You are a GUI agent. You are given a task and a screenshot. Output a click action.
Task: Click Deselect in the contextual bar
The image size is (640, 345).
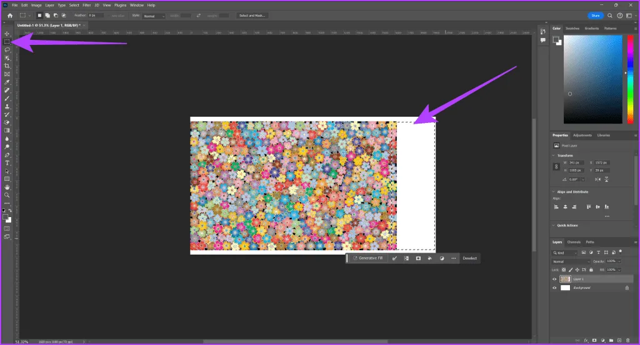[469, 258]
